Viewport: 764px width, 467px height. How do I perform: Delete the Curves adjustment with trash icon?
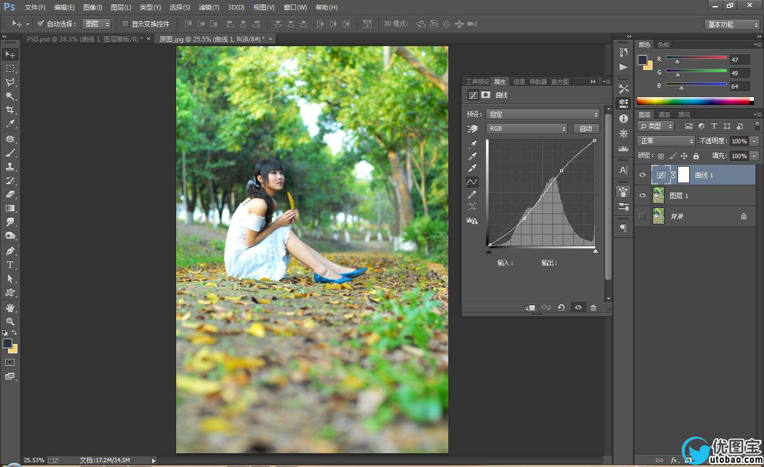593,308
